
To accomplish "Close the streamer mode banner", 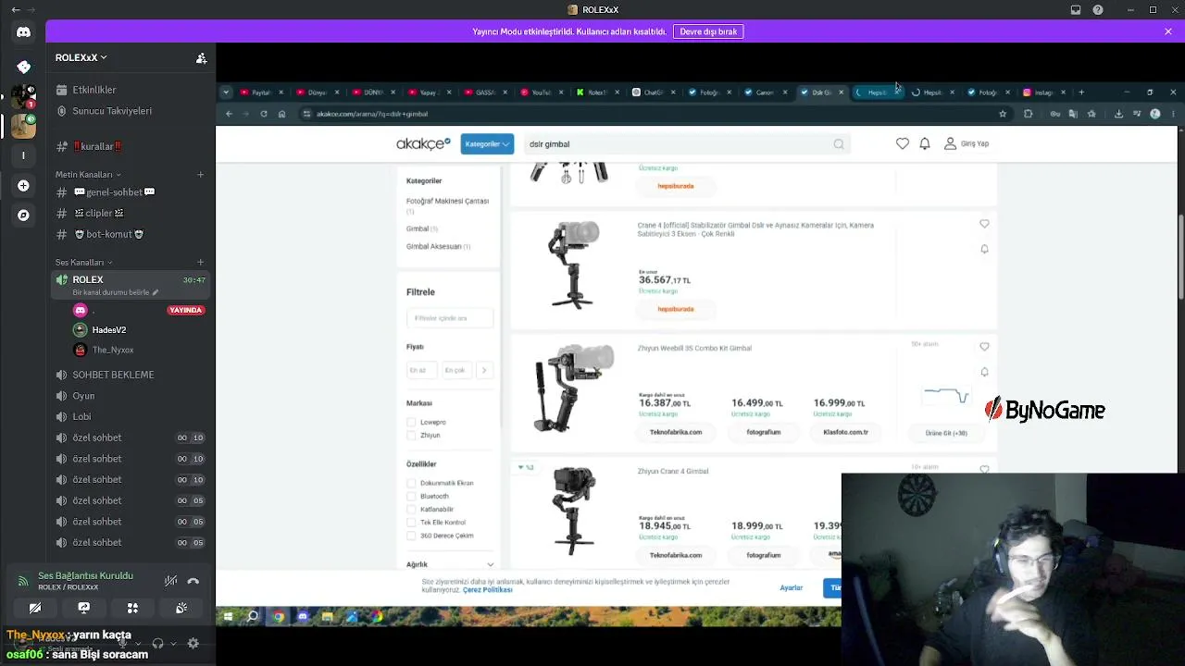I will pyautogui.click(x=1168, y=31).
